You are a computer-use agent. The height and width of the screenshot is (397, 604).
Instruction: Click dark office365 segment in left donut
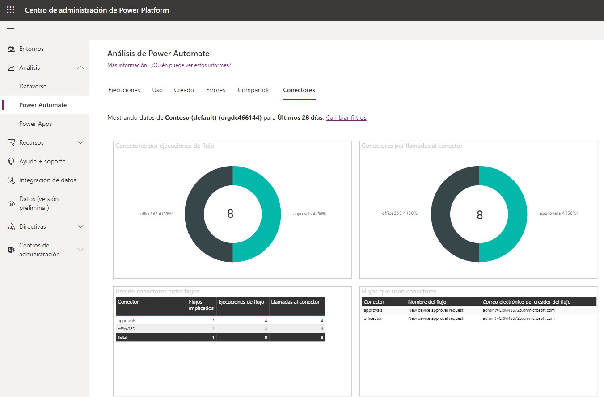click(194, 214)
